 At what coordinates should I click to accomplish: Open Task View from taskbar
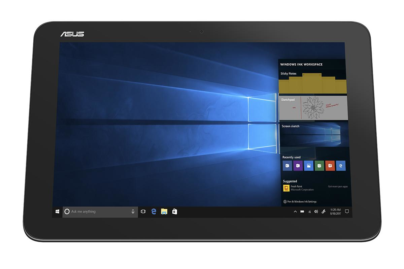143,211
